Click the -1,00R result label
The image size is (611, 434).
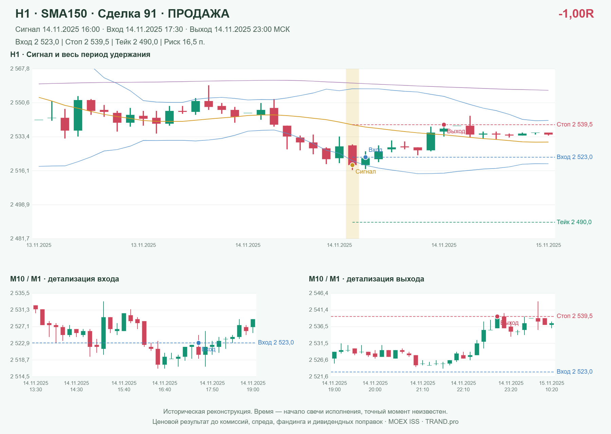[x=576, y=14]
